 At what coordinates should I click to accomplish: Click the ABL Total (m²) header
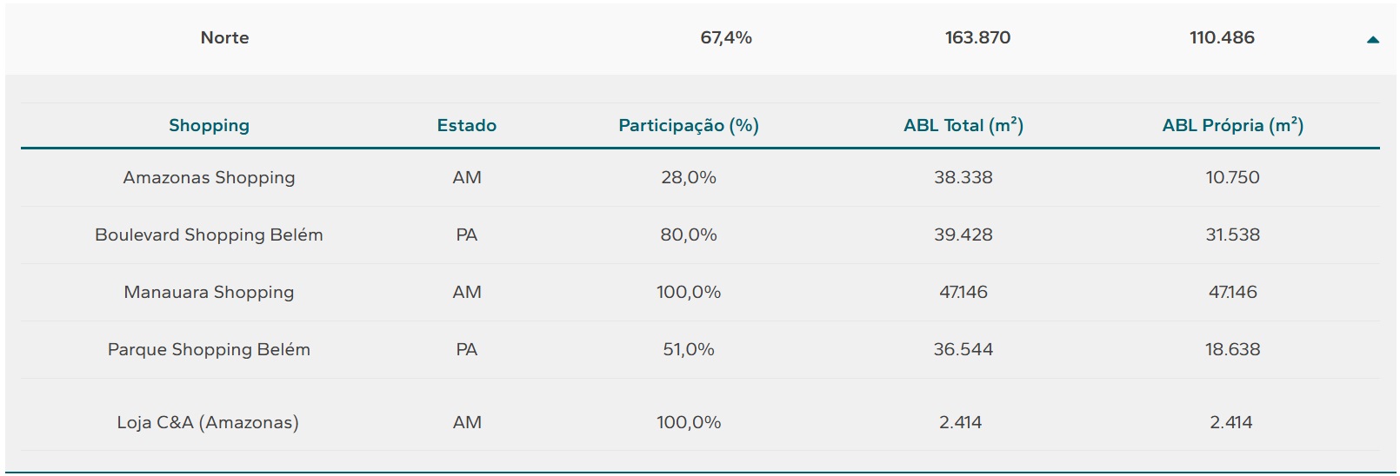963,125
